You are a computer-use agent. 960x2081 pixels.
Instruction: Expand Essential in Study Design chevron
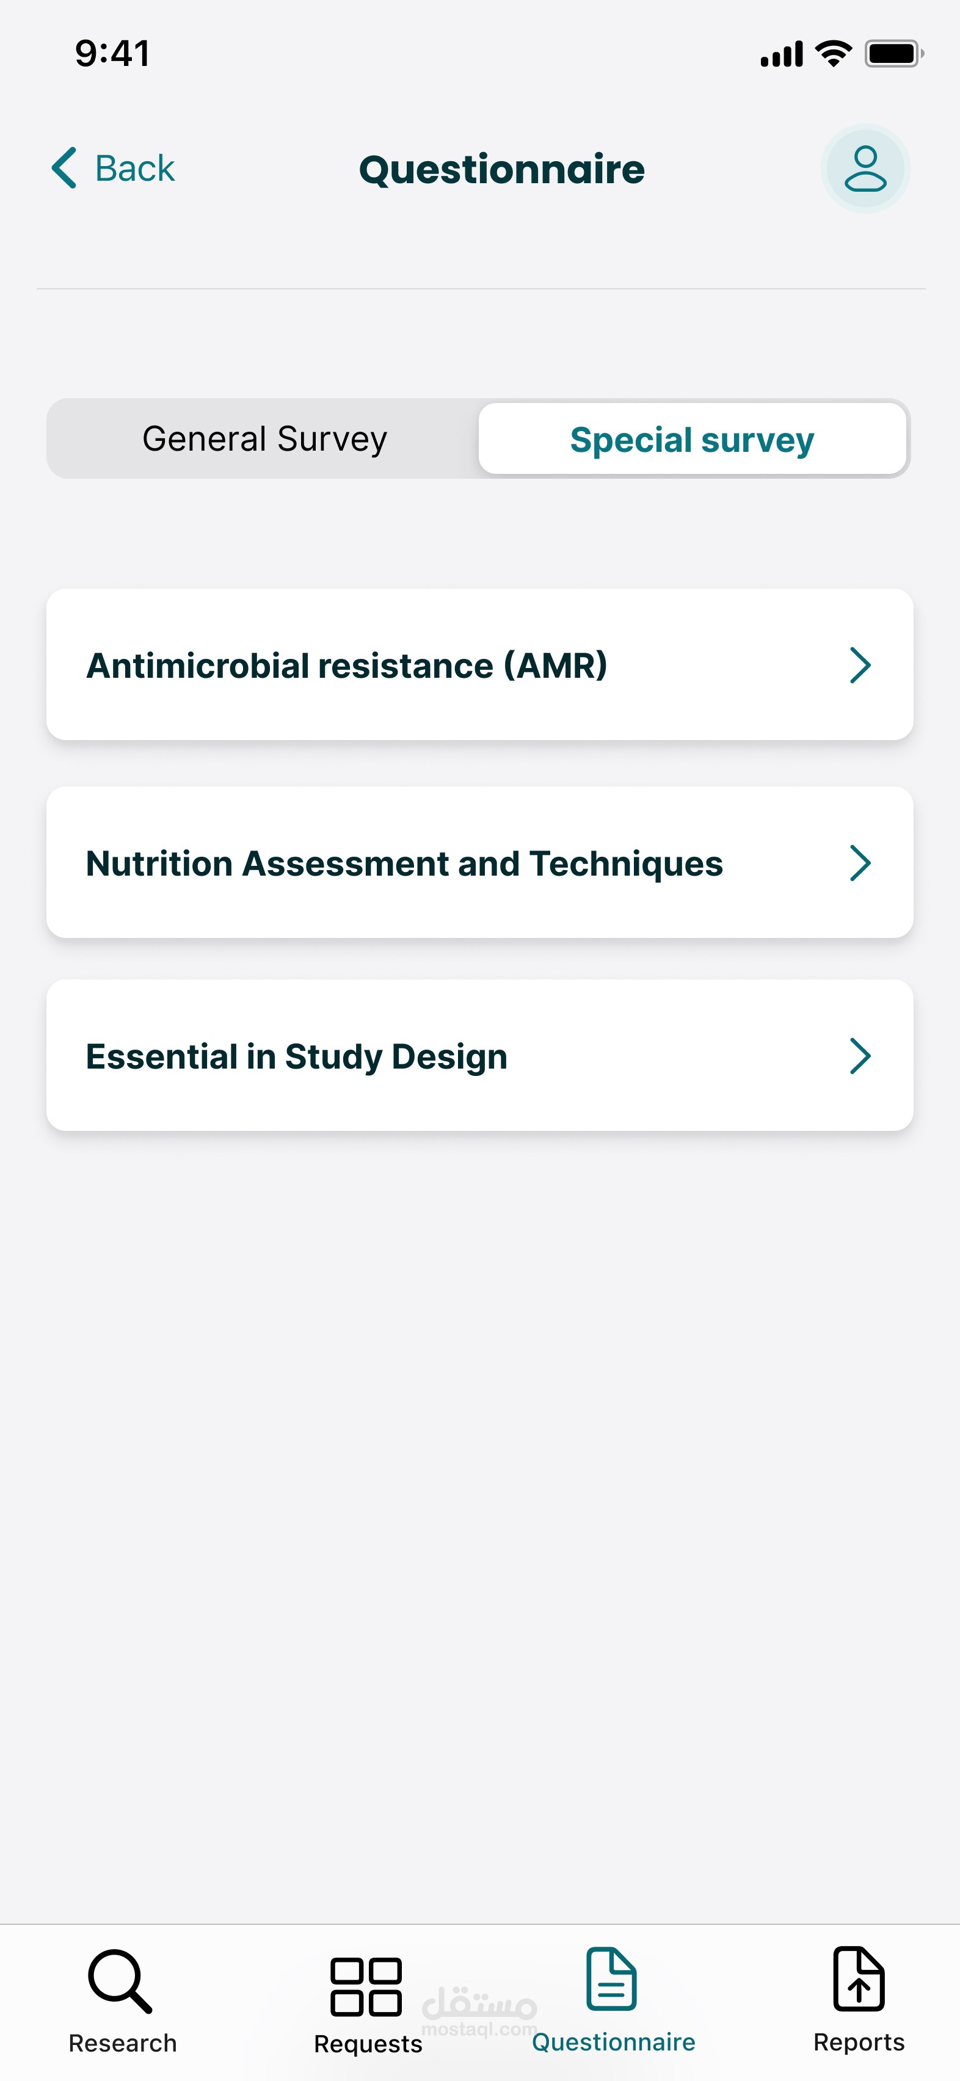point(860,1056)
